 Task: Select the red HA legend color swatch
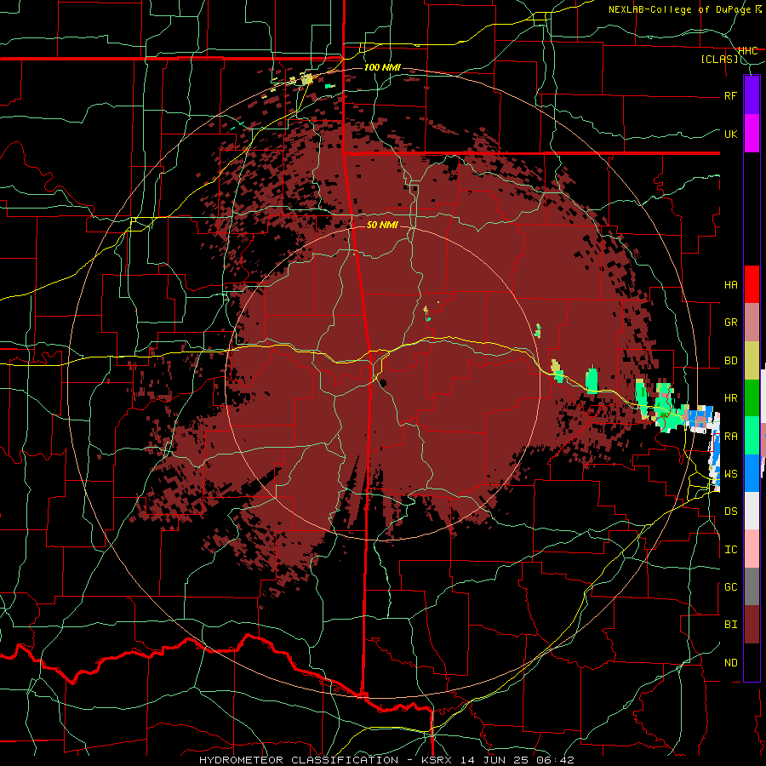pyautogui.click(x=752, y=284)
